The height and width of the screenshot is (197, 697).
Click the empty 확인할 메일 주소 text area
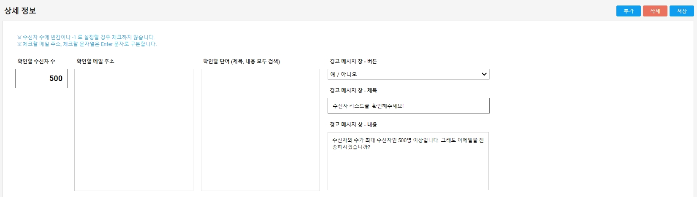point(133,130)
